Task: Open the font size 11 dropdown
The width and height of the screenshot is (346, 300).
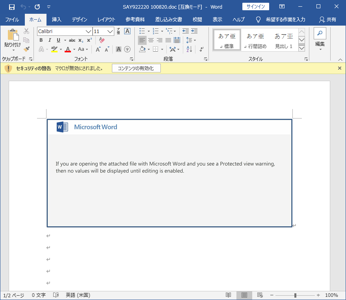Action: coord(110,31)
